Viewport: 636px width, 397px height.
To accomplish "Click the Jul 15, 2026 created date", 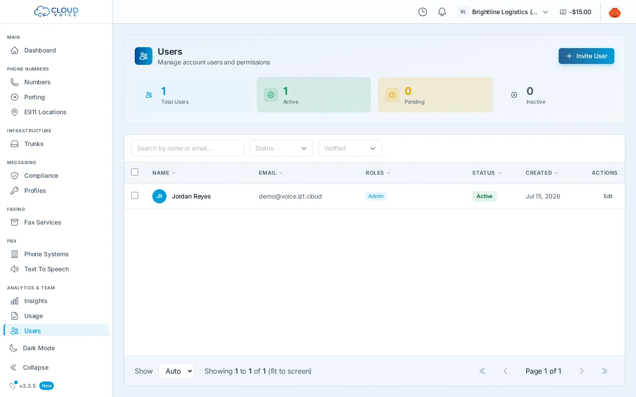I will (x=543, y=196).
